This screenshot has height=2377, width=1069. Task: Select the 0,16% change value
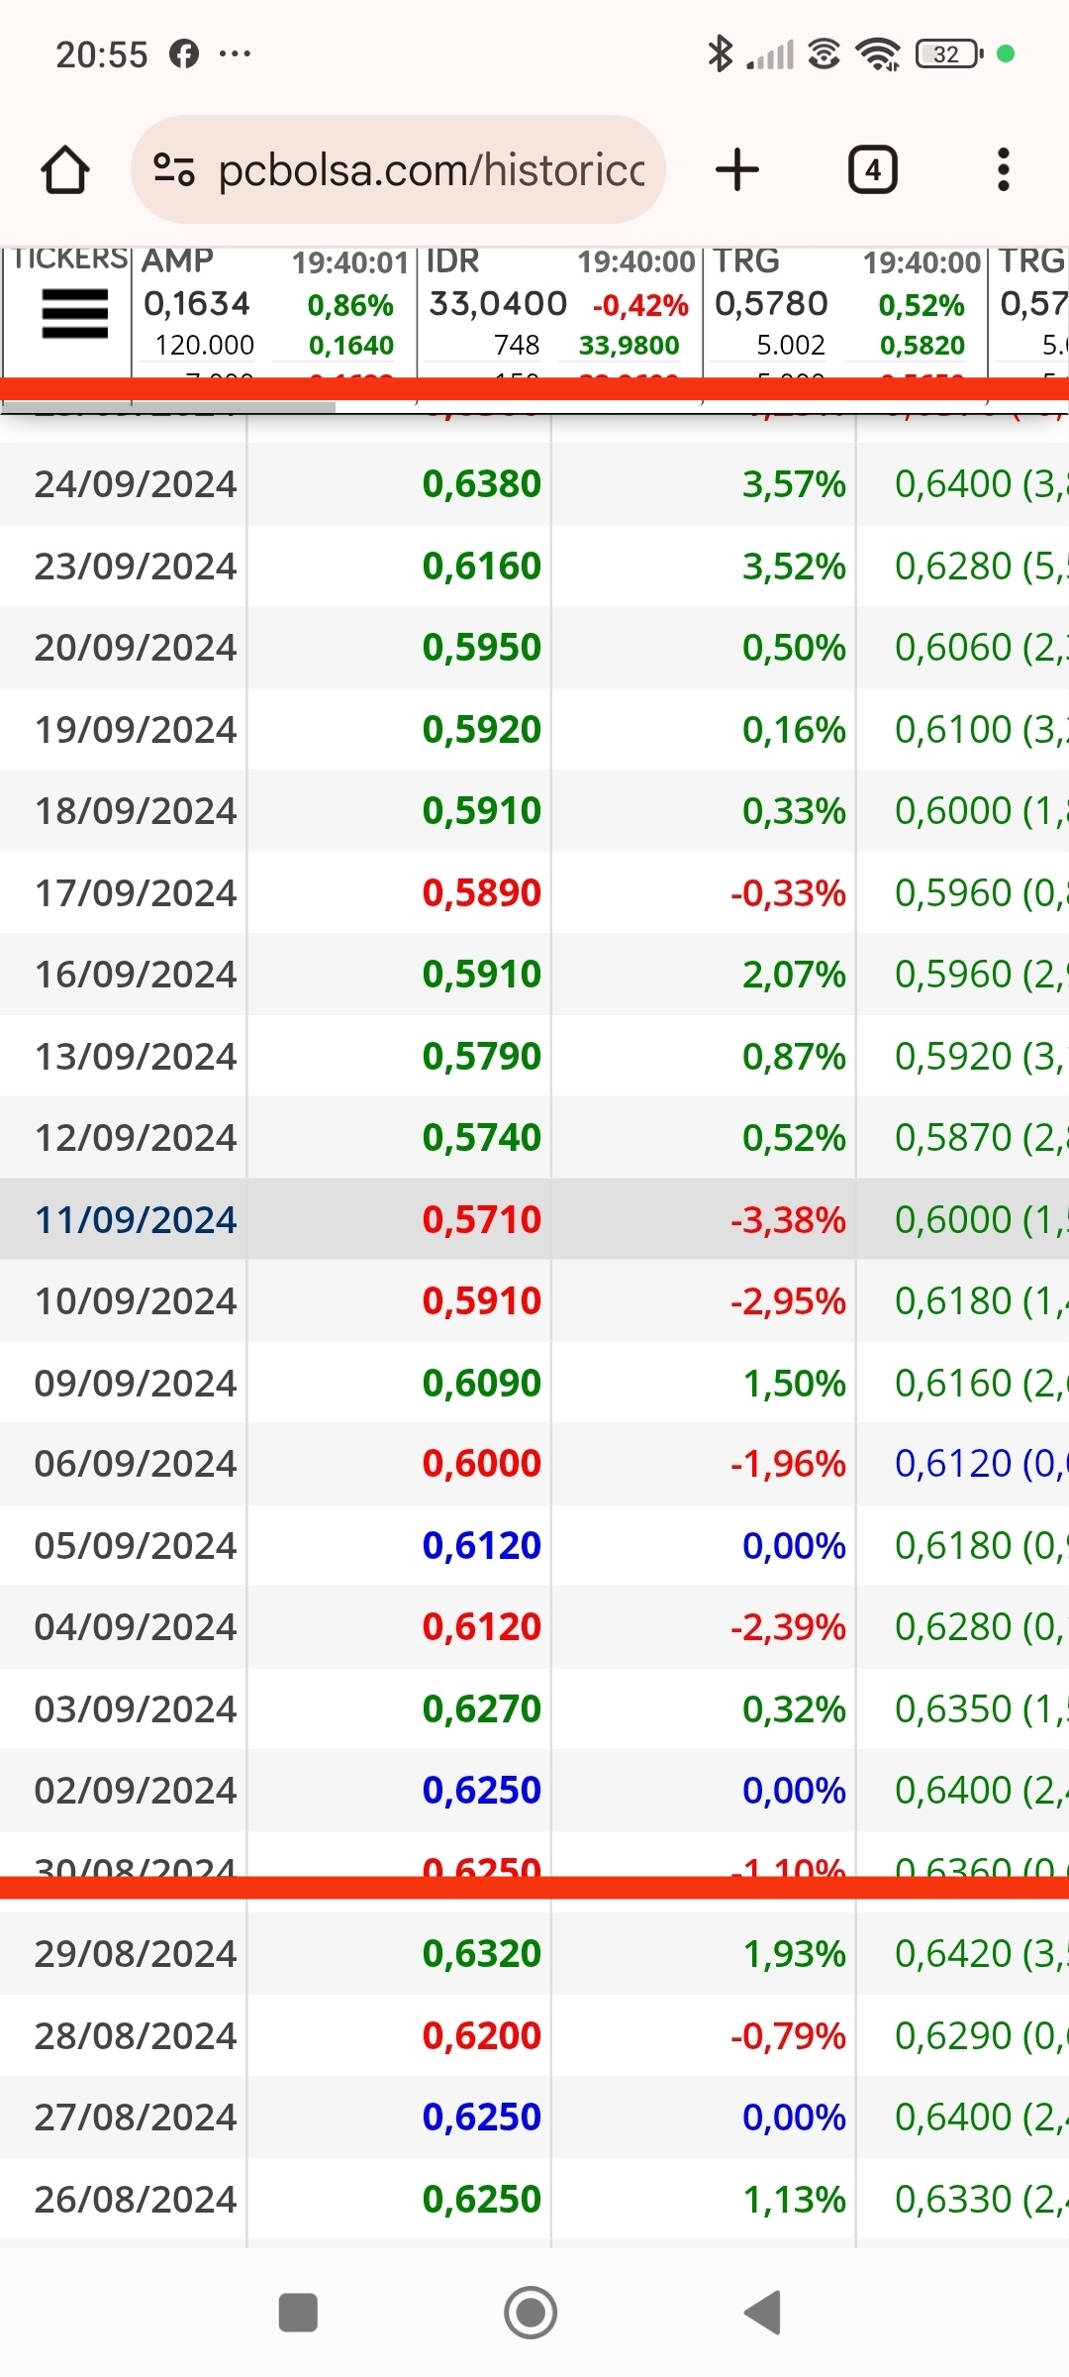[795, 730]
